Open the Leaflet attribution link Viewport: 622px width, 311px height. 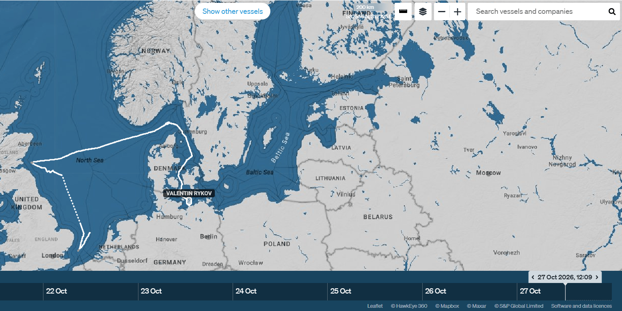[375, 306]
